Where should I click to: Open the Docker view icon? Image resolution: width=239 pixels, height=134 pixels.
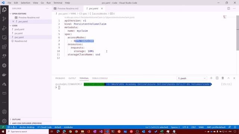click(x=4, y=74)
